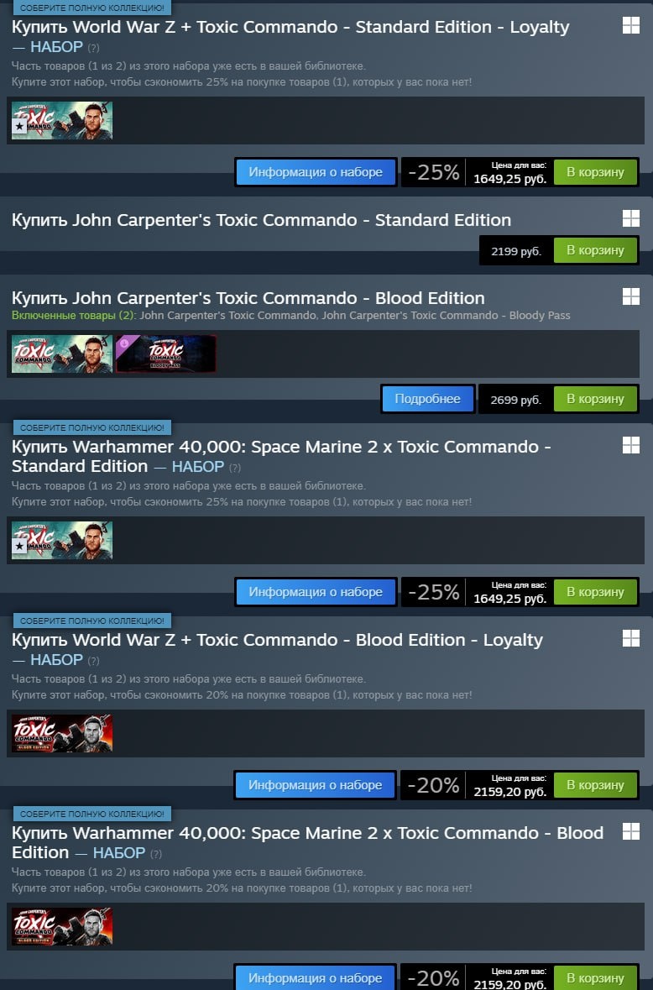Click Windows icon for World War Z Blood Edition Loyalty
Viewport: 653px width, 990px height.
point(631,638)
